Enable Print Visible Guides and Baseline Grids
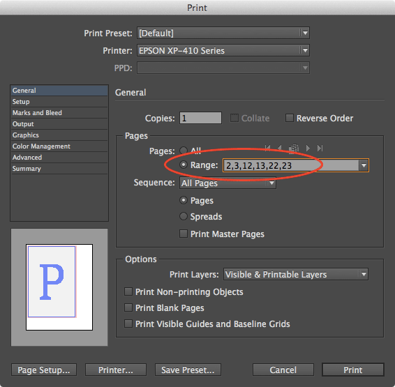 128,324
